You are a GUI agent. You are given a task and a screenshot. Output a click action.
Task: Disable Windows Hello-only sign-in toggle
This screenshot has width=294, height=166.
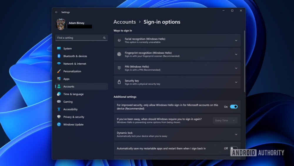click(x=234, y=107)
